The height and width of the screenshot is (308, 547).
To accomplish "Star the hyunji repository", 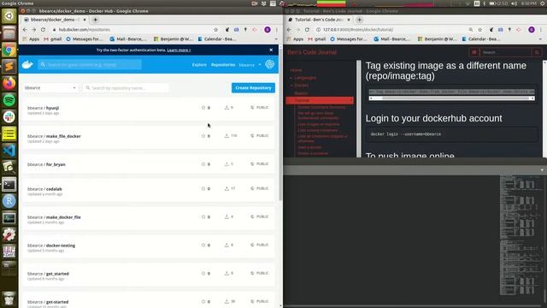I will pyautogui.click(x=203, y=108).
